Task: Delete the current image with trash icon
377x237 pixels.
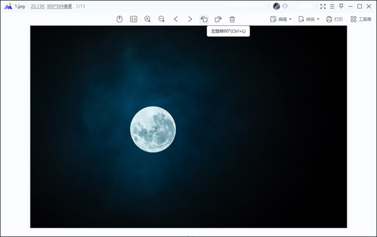Action: [233, 19]
